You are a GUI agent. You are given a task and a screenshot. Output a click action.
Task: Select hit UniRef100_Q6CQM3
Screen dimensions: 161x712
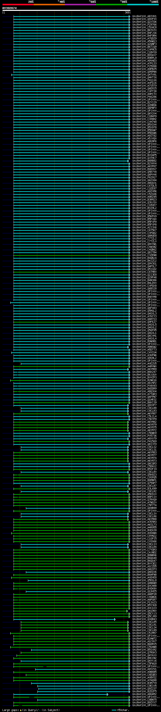tap(144, 463)
